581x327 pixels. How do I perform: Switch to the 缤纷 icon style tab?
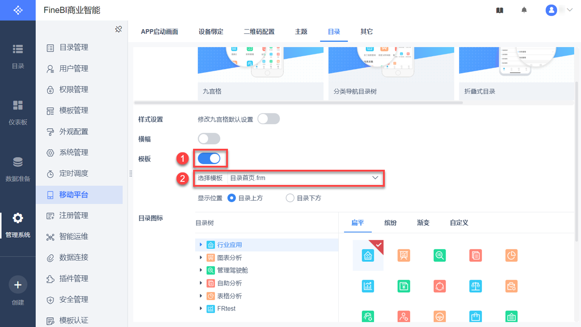(391, 222)
